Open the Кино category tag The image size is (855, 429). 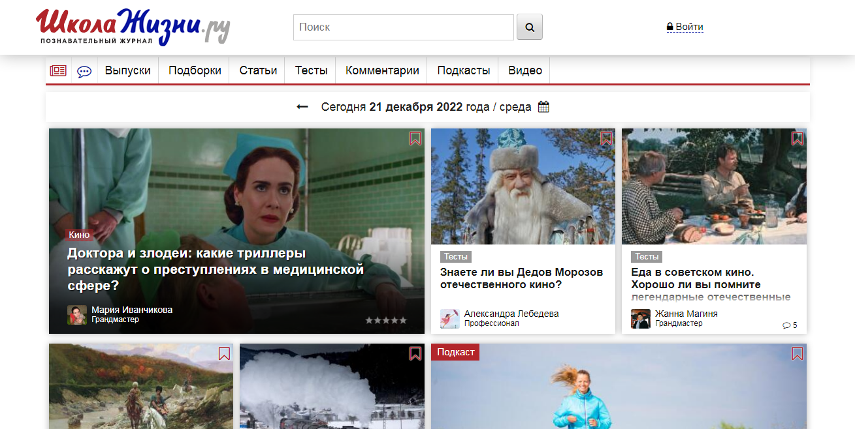coord(79,235)
